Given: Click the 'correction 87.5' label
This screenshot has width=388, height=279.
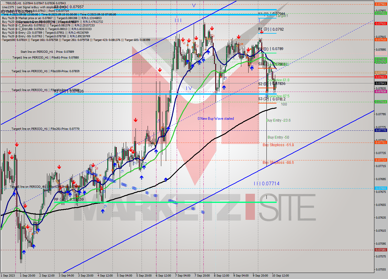Looking at the screenshot, I should click(278, 96).
